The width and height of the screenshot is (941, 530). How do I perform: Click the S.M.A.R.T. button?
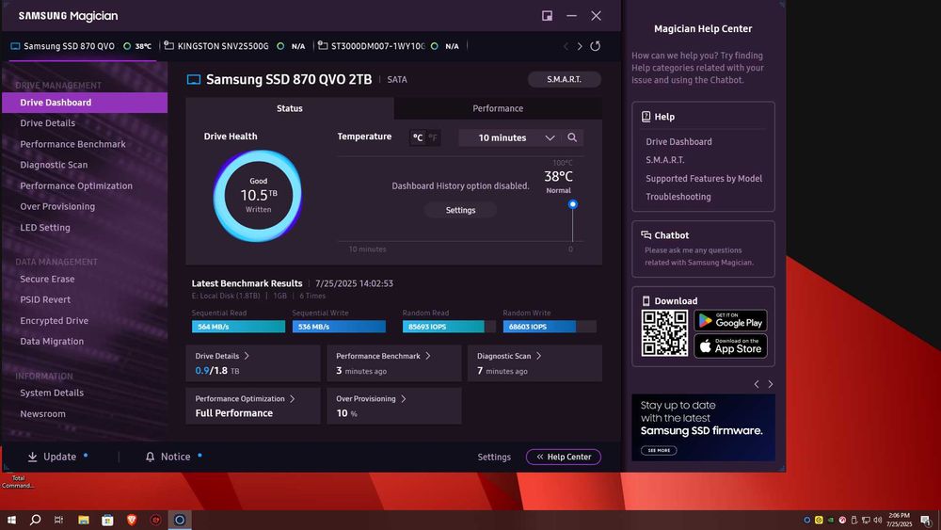point(564,79)
